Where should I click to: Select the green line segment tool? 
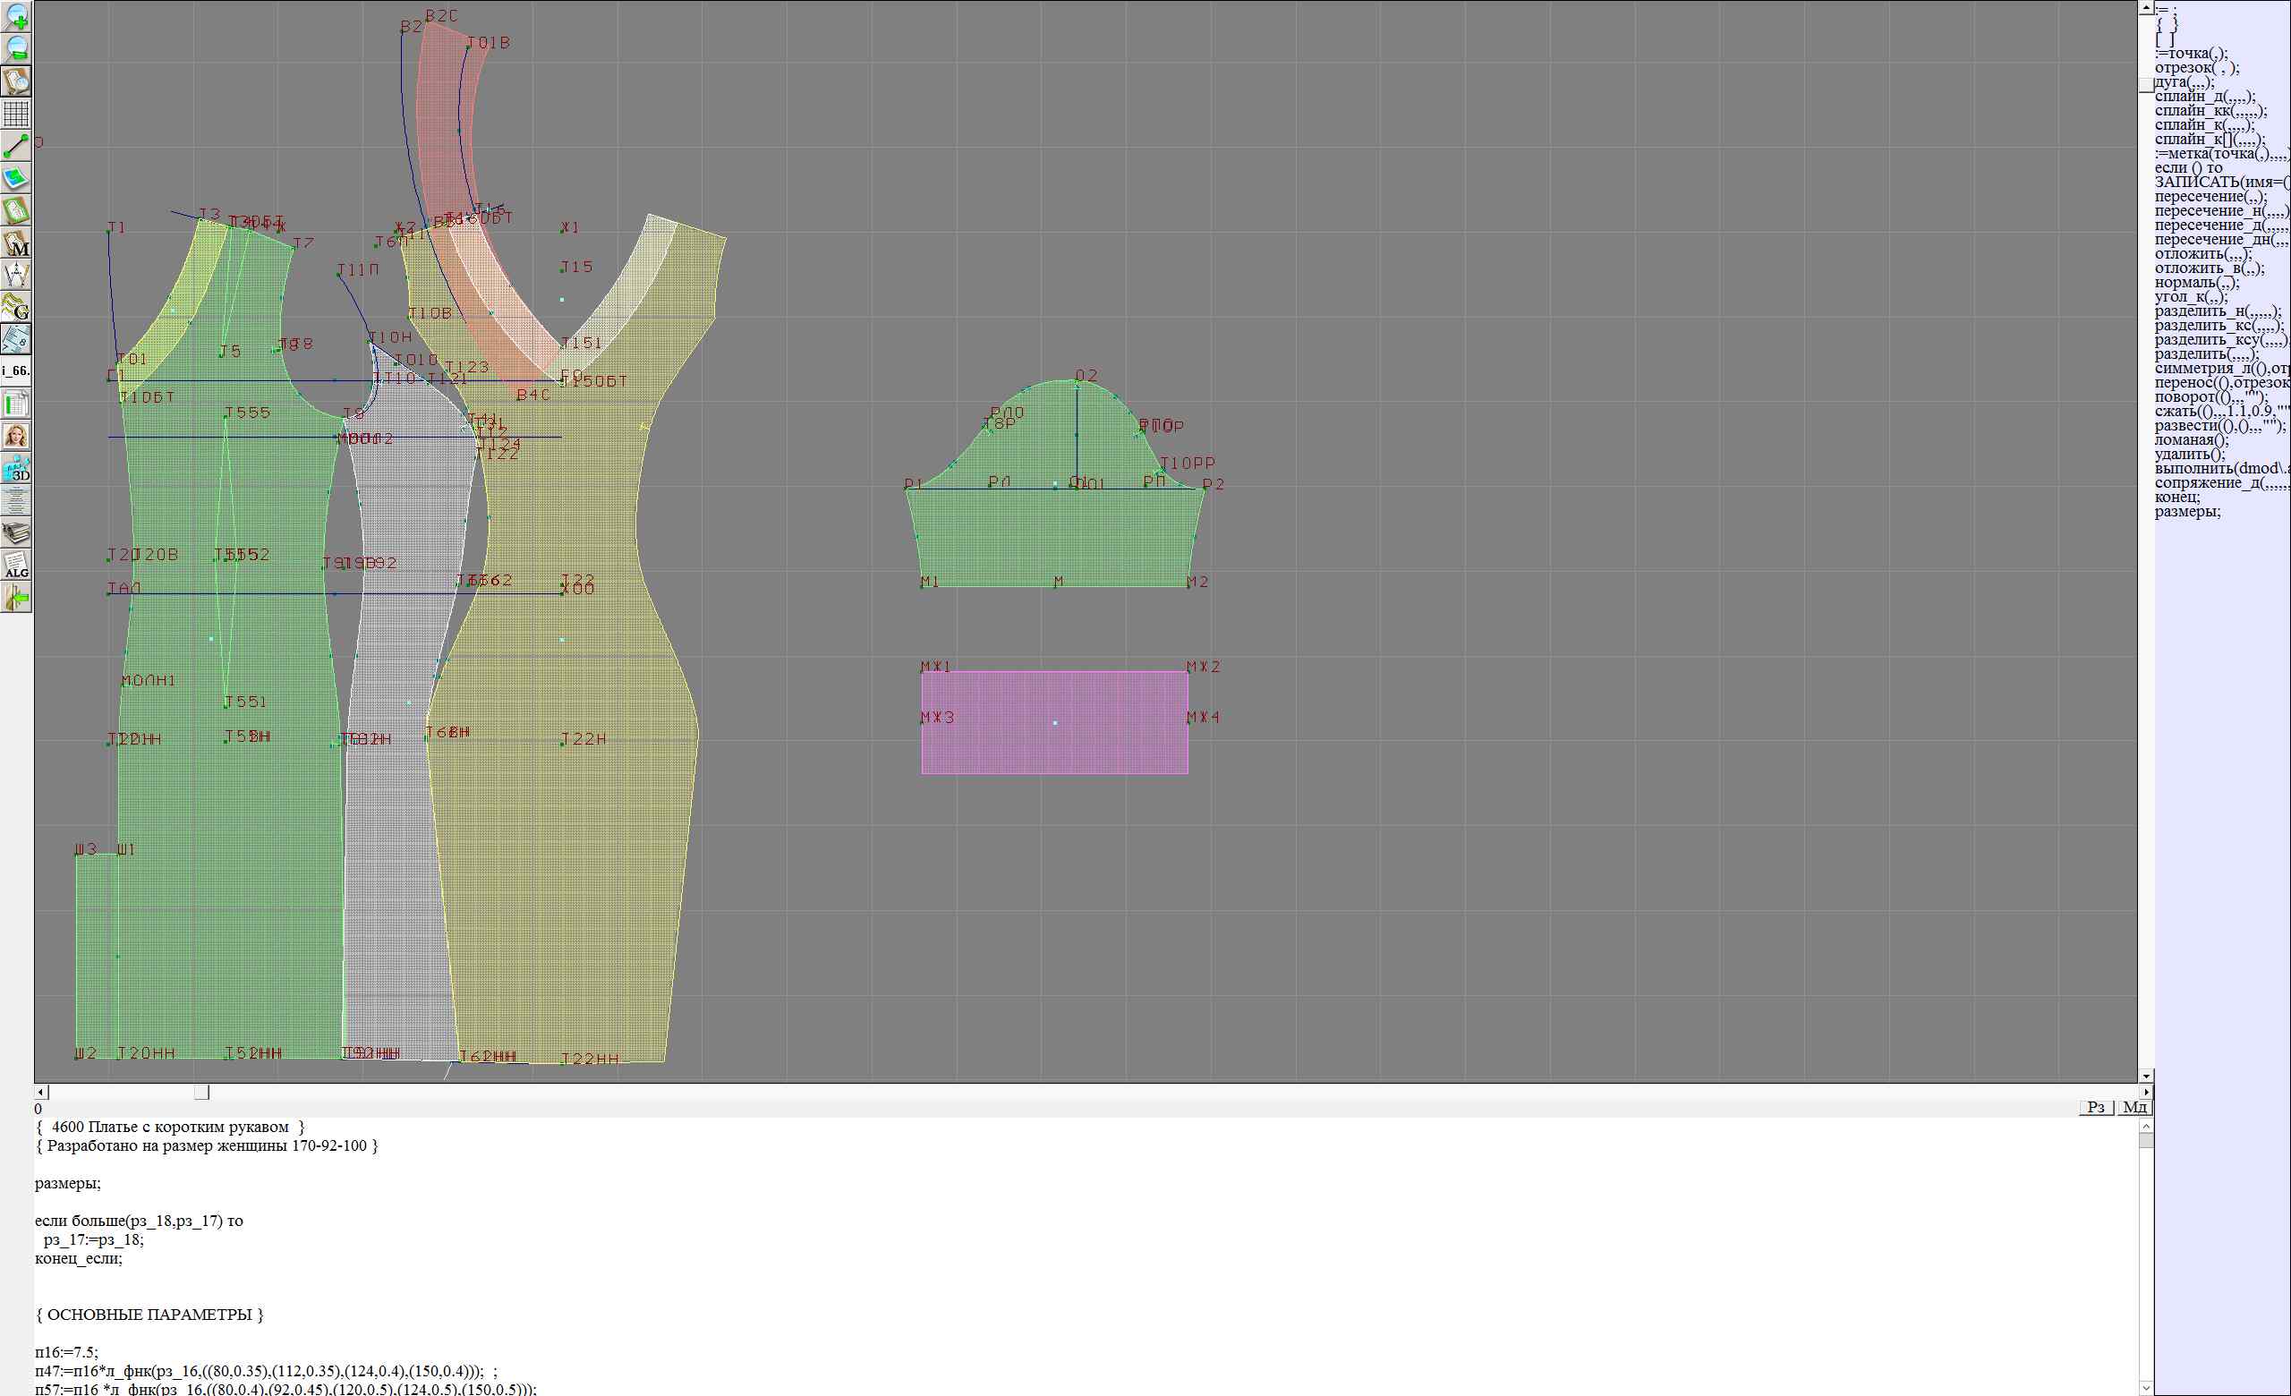[16, 146]
